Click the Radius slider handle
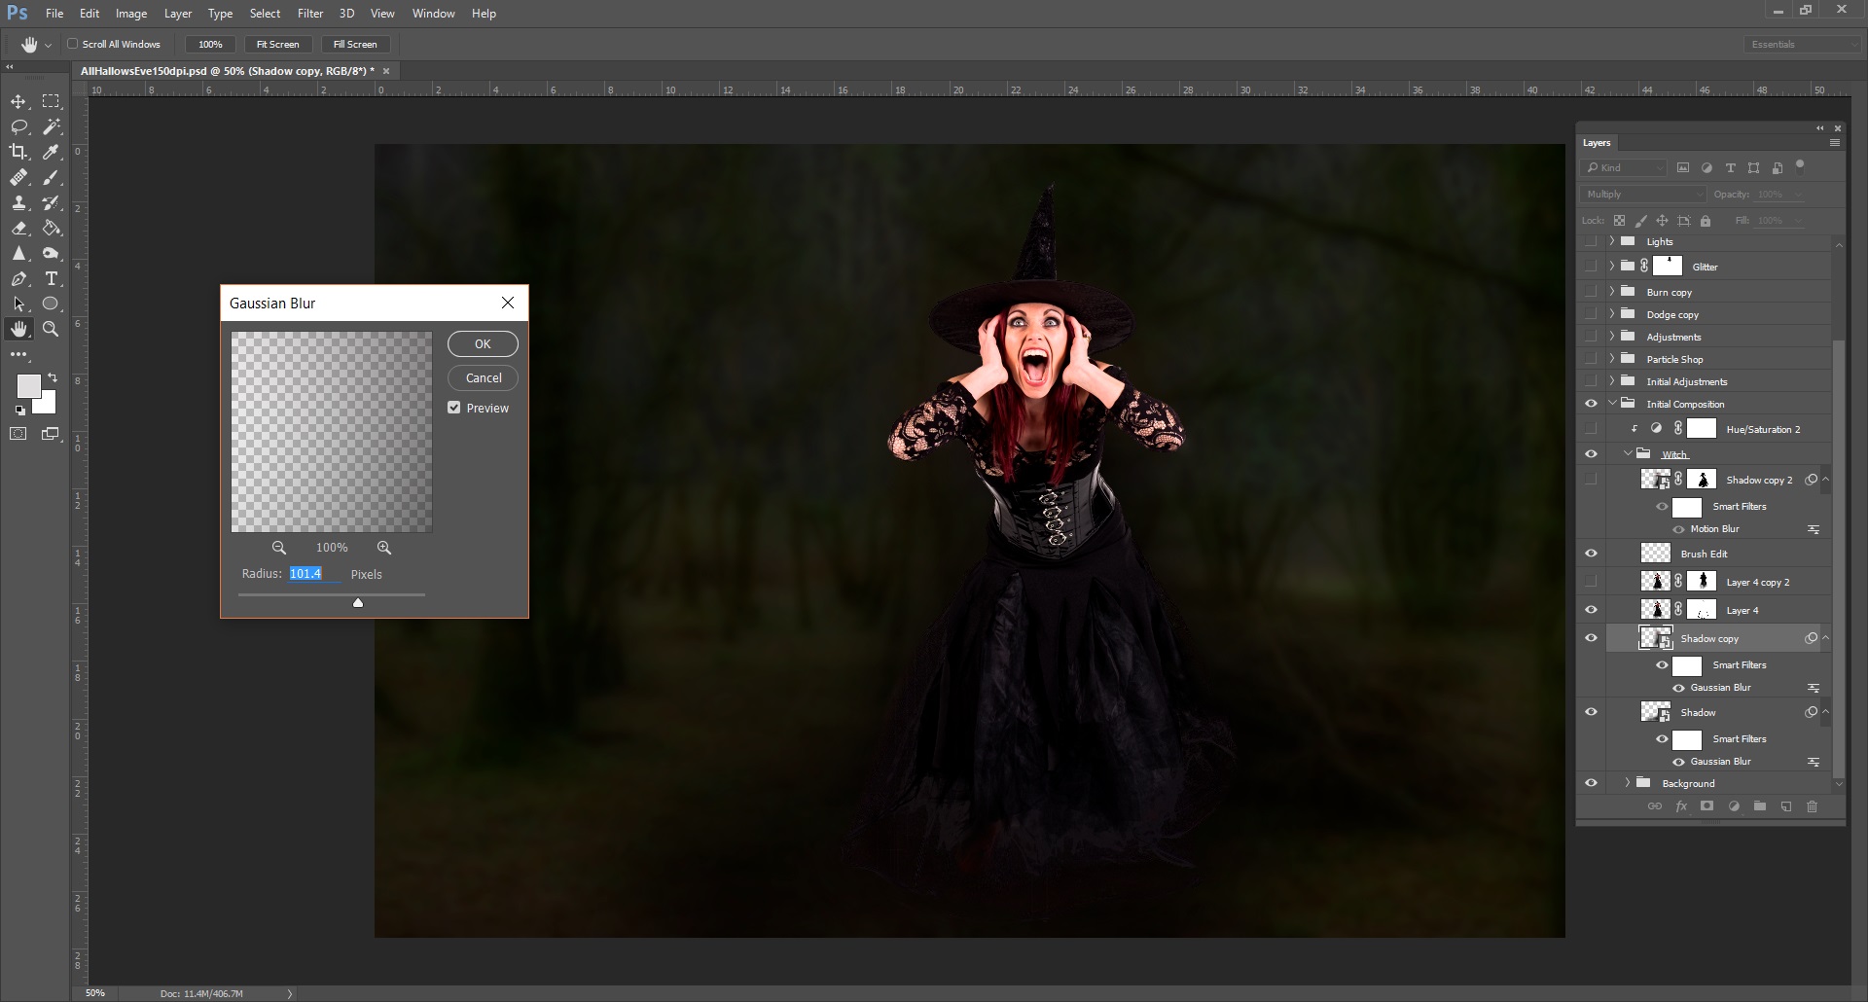 pyautogui.click(x=358, y=603)
